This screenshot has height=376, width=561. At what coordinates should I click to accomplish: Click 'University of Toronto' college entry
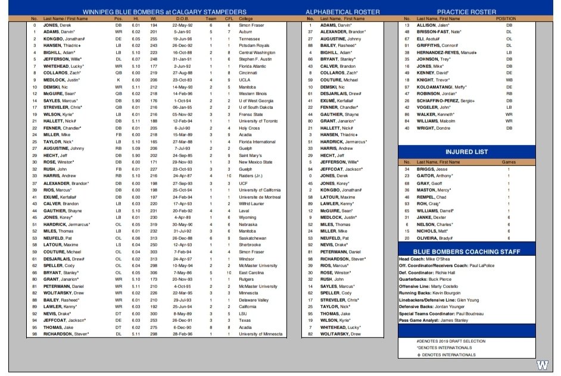[x=258, y=121]
